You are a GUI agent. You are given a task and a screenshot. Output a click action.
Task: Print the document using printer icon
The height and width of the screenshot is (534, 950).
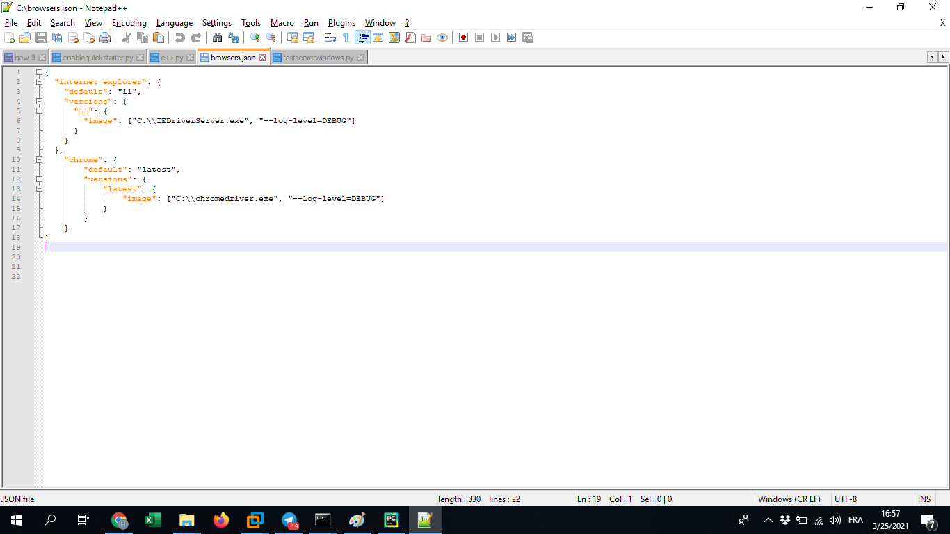[x=105, y=38]
